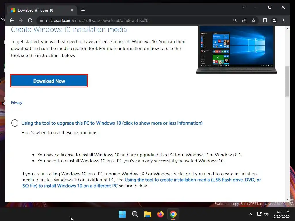Click 'Create Windows 10 installation media' heading
This screenshot has height=221, width=295.
click(x=69, y=30)
